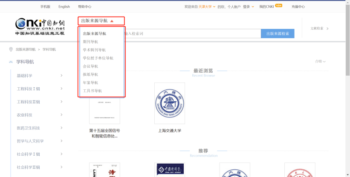Open the 充值中心 link
Viewport: 350px width, 177px height.
click(298, 7)
